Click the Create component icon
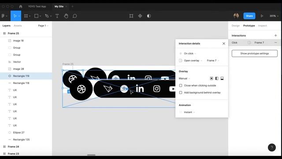The width and height of the screenshot is (282, 159). [140, 16]
